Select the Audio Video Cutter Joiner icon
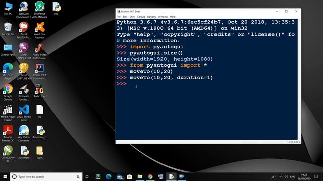323x181 pixels. click(40, 51)
